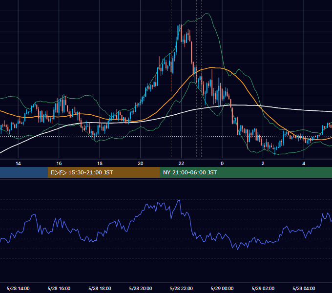
Task: Click the '18' hour label on price chart axis
Action: pyautogui.click(x=100, y=164)
